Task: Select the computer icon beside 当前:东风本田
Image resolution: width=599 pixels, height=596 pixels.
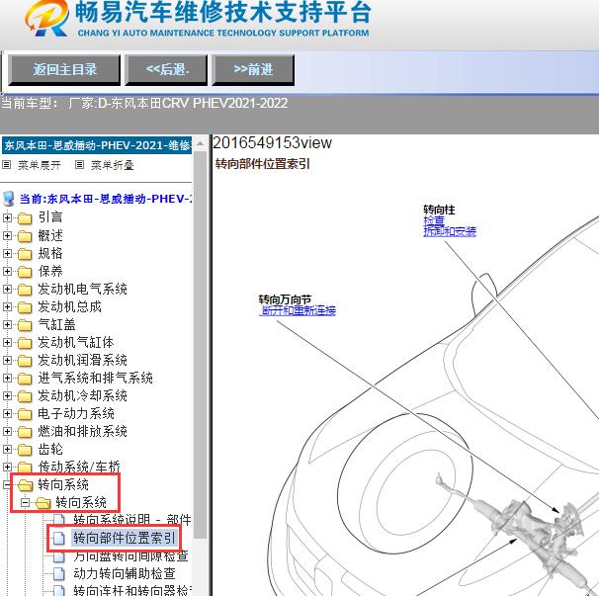Action: click(9, 199)
